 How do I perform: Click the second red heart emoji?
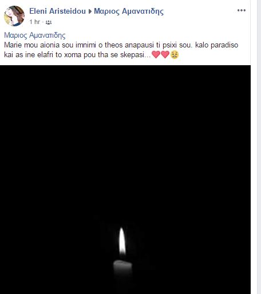pos(165,54)
